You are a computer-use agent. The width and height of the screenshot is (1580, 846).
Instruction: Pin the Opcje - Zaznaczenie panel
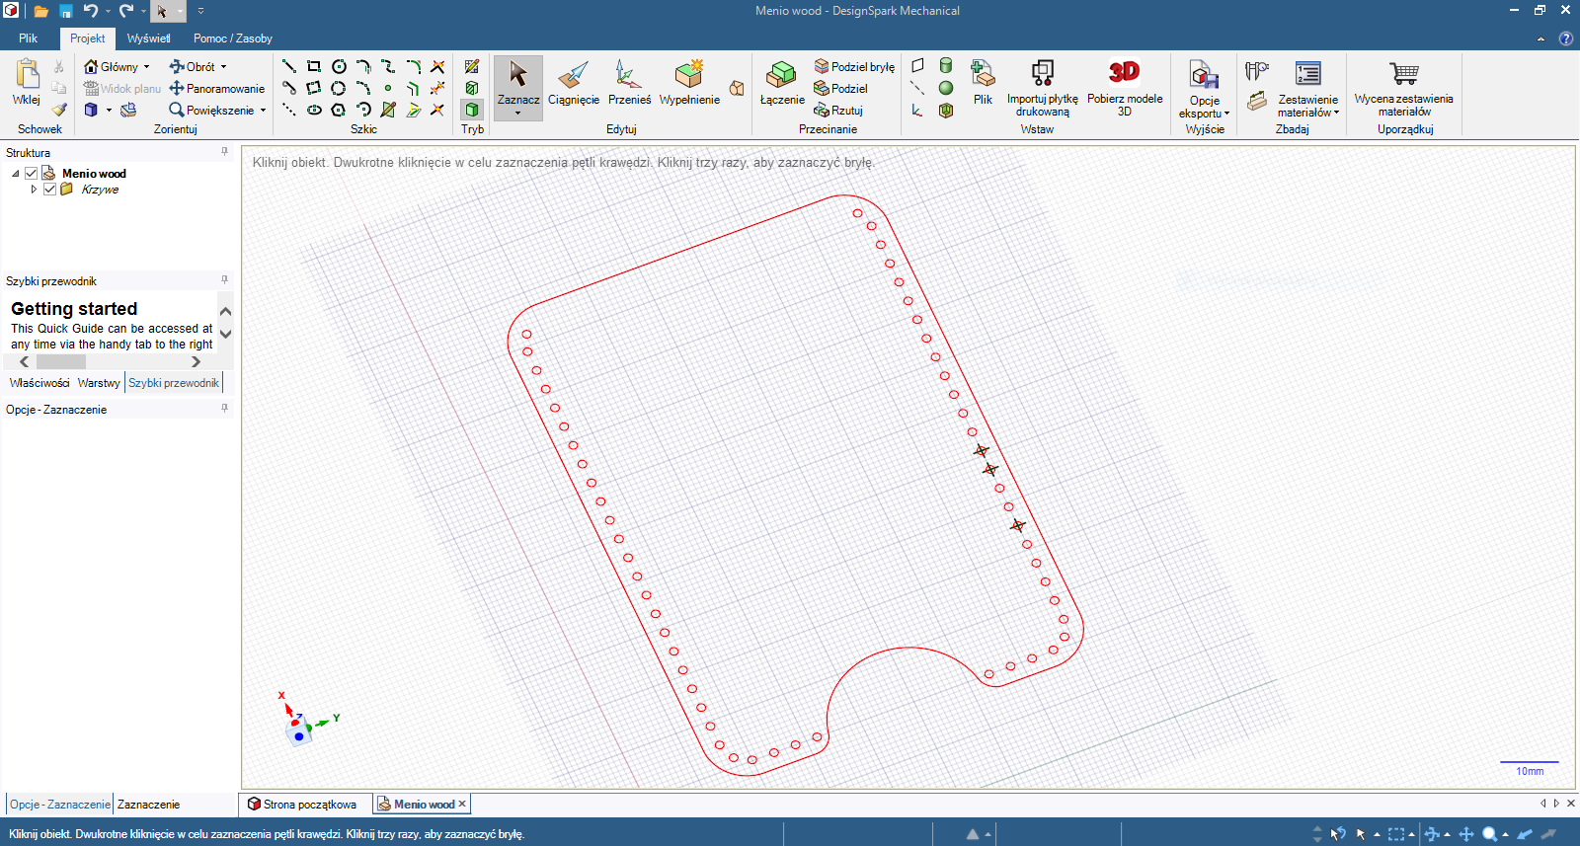coord(224,408)
